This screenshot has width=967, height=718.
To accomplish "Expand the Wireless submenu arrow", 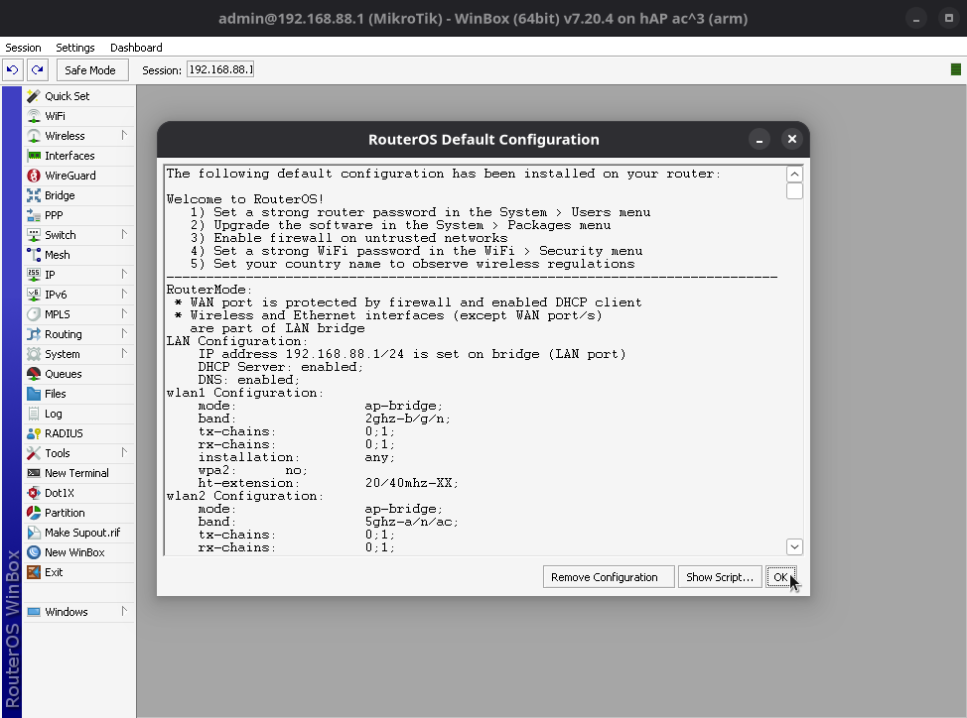I will 124,136.
